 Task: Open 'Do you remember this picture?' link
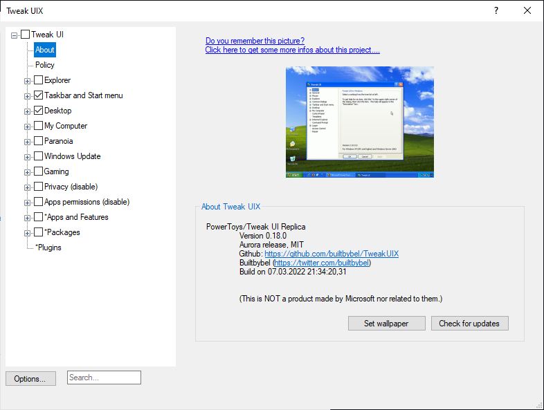coord(255,41)
